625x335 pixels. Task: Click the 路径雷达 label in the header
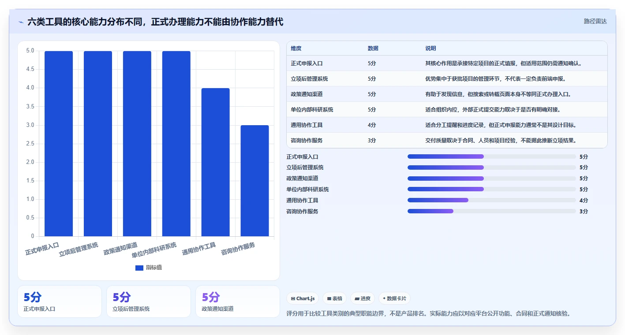(x=595, y=21)
